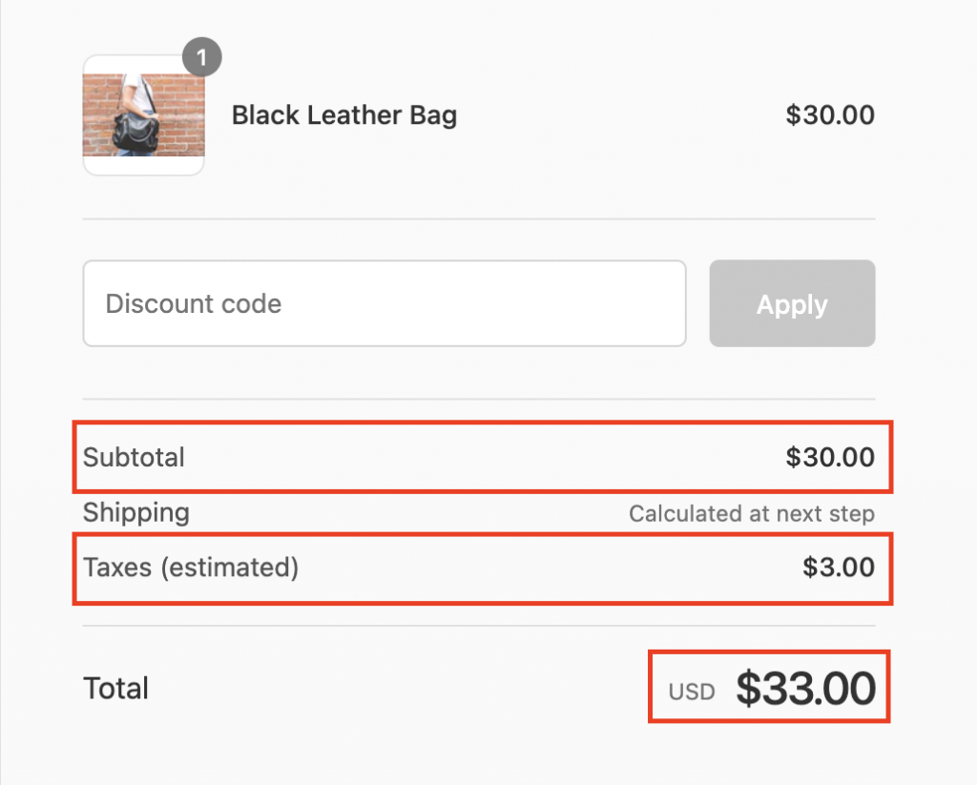Select the Black Leather Bag product name
Viewport: 977px width, 785px height.
click(343, 115)
